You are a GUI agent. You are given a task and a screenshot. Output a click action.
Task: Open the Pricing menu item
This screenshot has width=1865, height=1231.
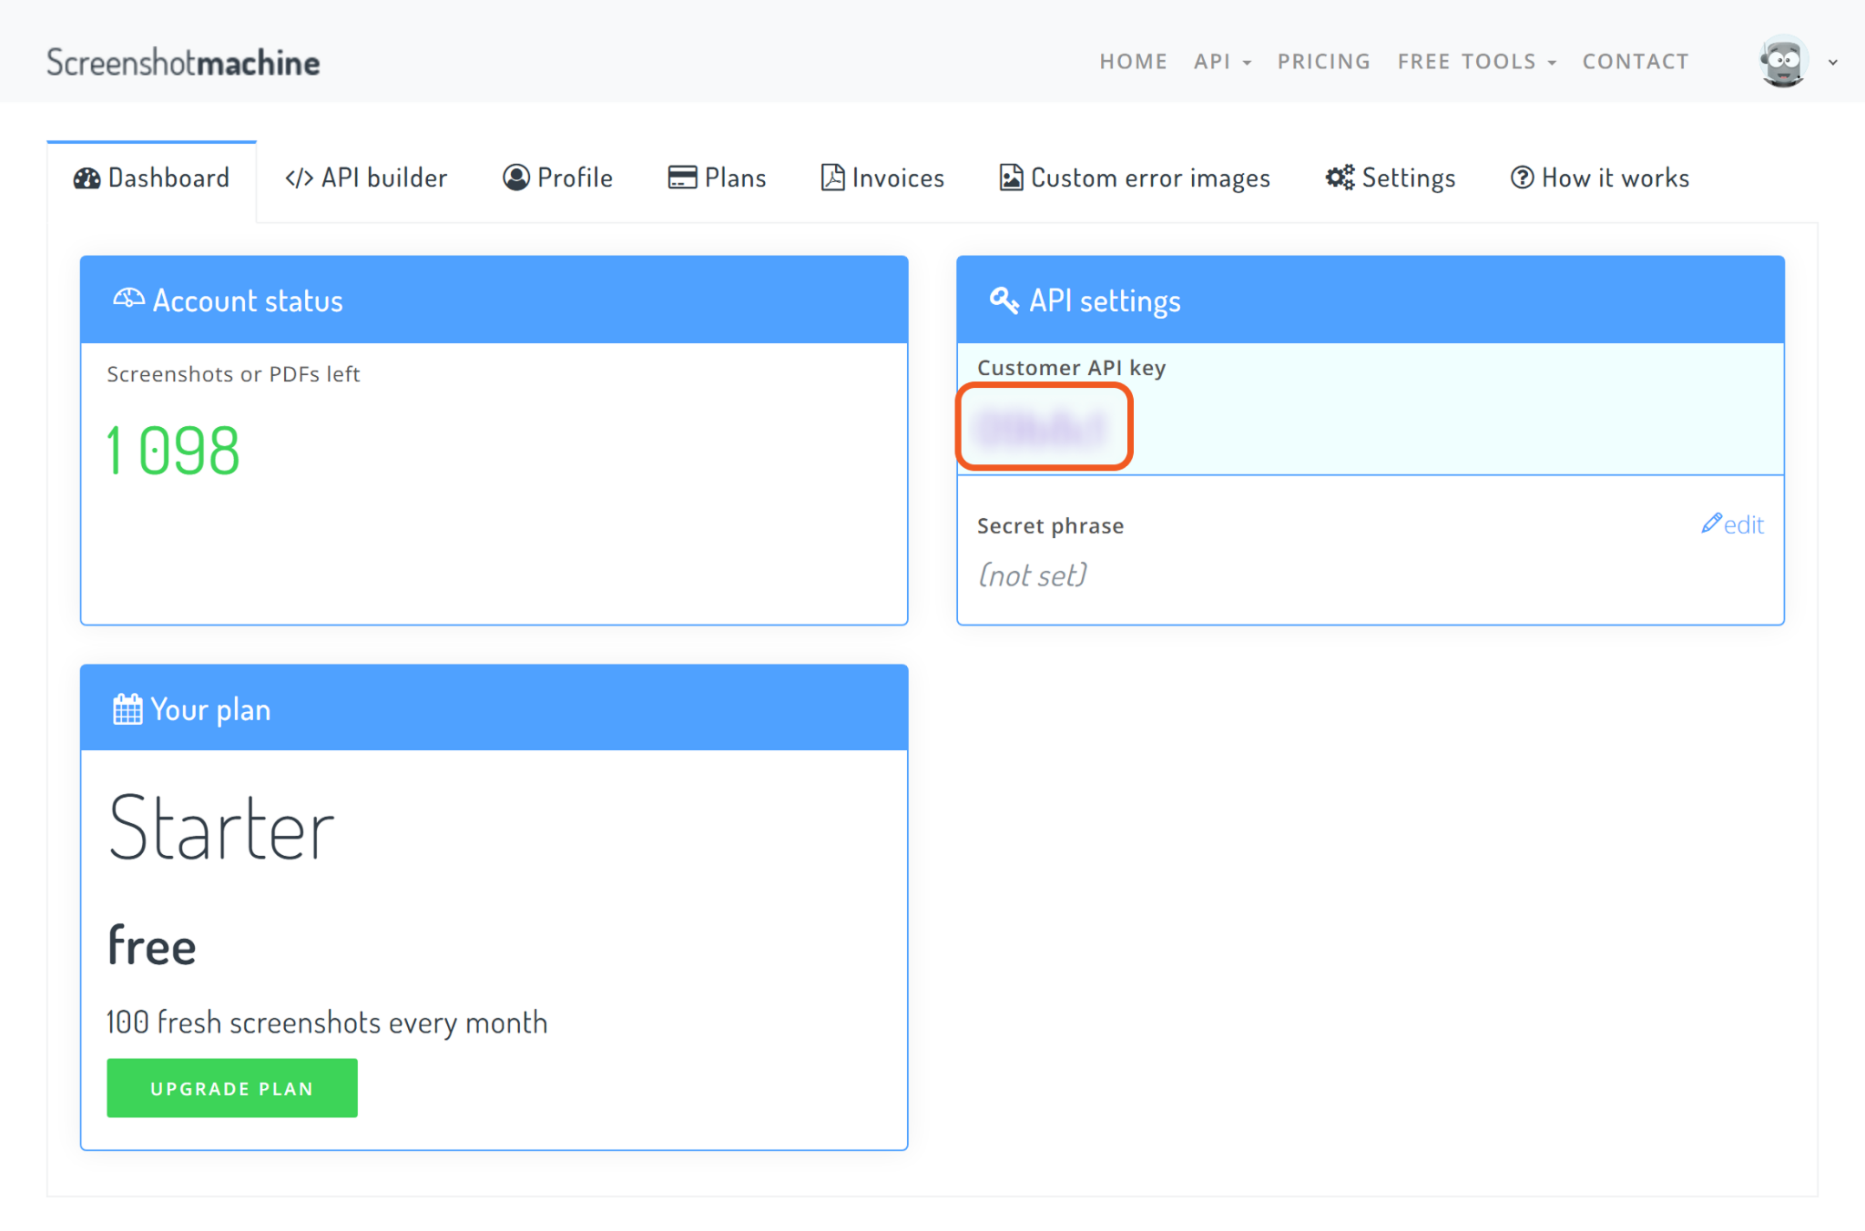[1323, 62]
